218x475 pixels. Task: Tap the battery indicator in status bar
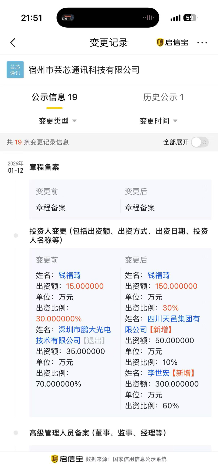pos(190,18)
